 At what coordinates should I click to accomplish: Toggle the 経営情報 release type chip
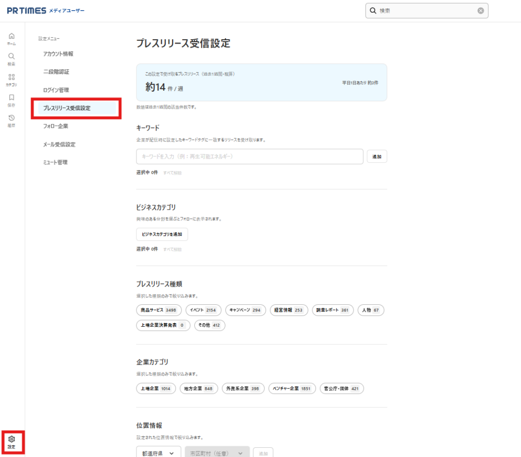coord(289,310)
